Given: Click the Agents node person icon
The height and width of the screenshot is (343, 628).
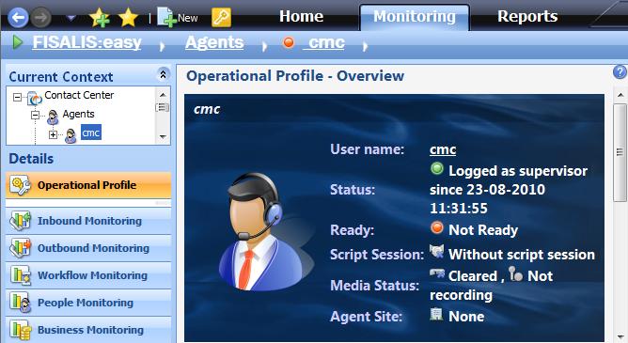Looking at the screenshot, I should click(x=53, y=117).
